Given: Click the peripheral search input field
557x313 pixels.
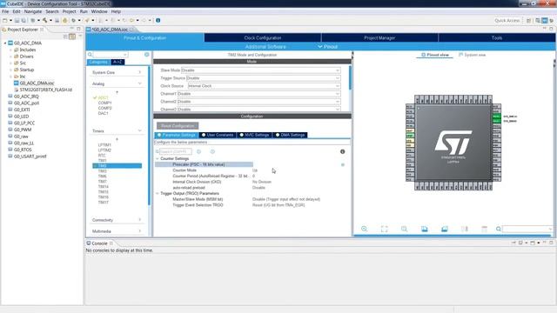Looking at the screenshot, I should 111,55.
